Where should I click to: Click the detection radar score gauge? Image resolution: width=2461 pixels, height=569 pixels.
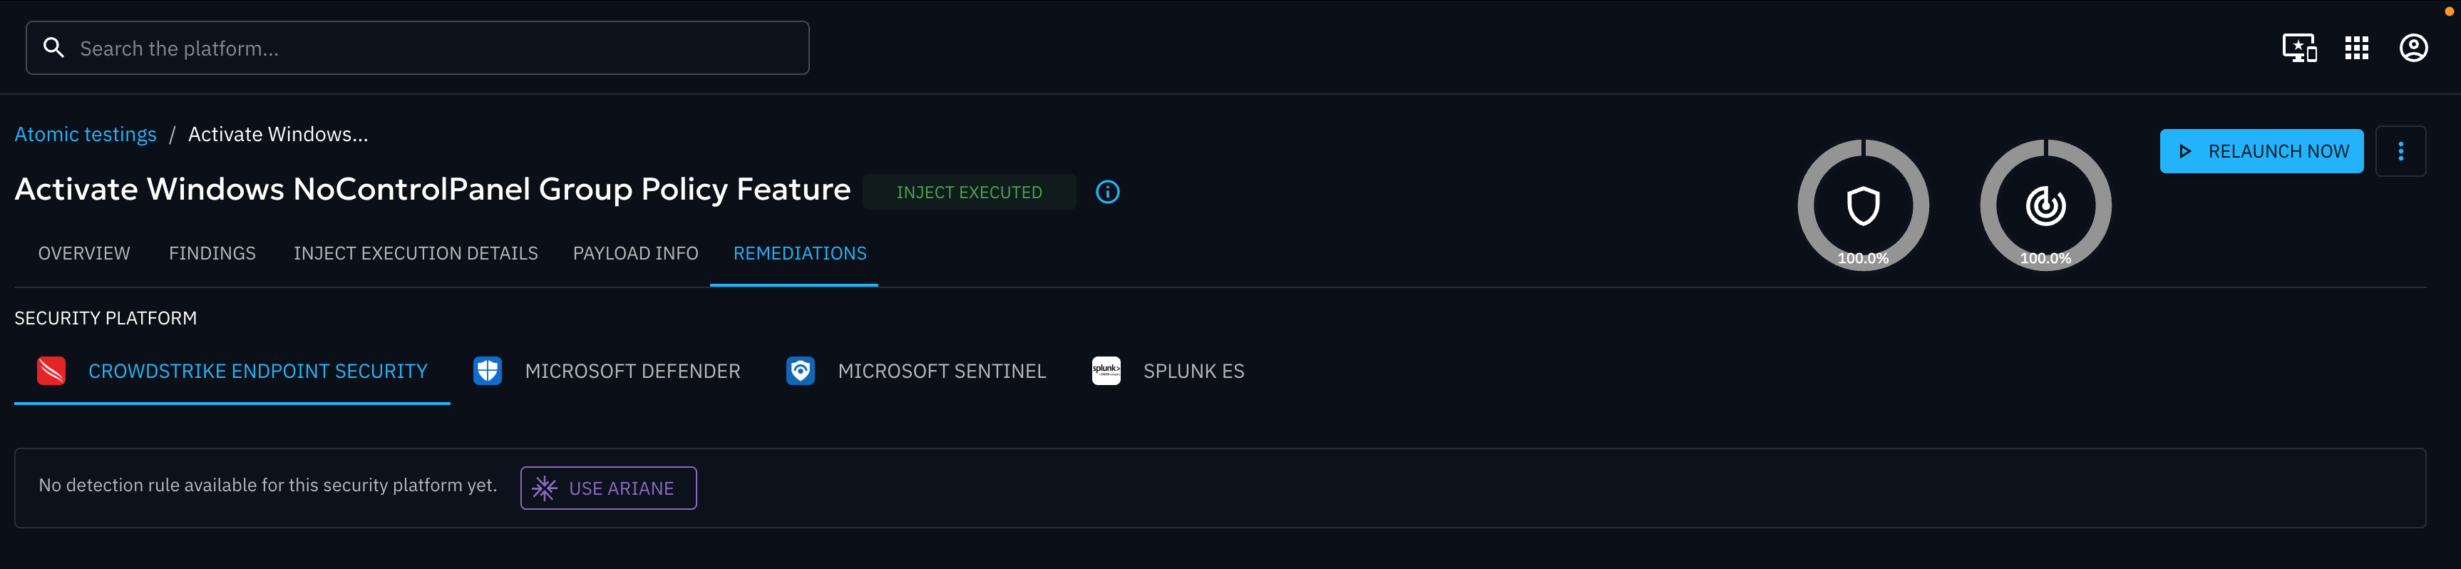[x=2045, y=205]
